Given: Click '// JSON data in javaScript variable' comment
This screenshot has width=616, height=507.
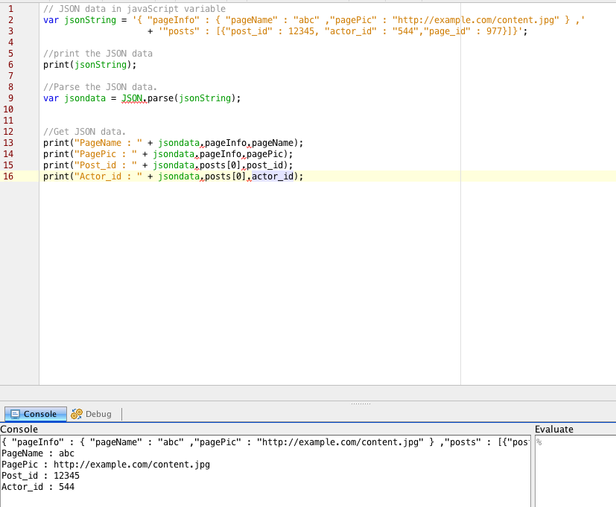Looking at the screenshot, I should point(134,9).
